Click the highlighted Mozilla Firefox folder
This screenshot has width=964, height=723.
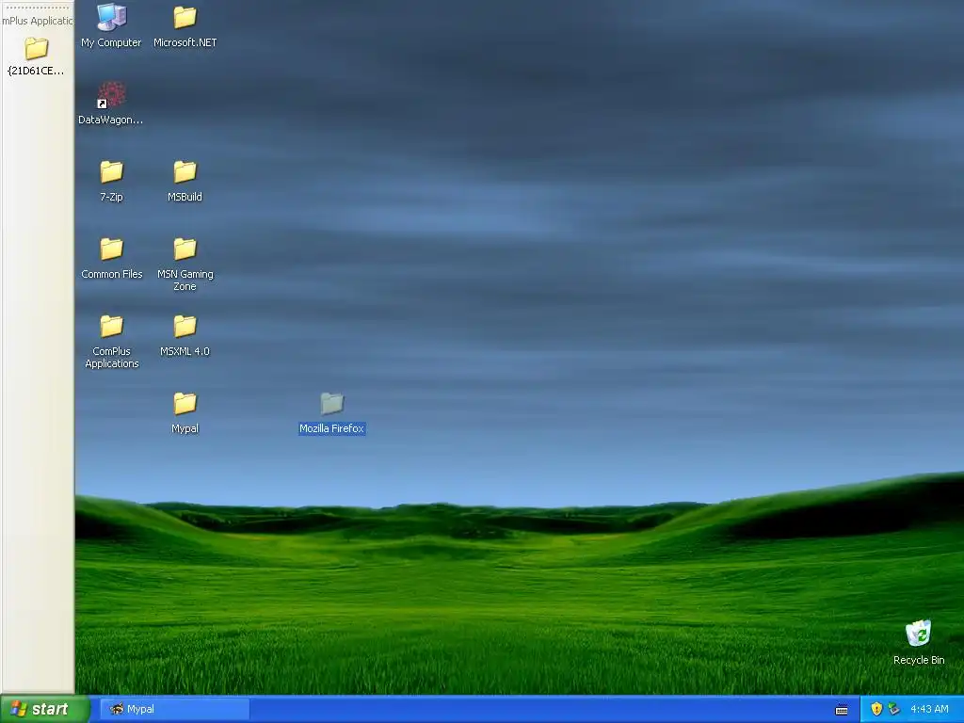pos(332,413)
